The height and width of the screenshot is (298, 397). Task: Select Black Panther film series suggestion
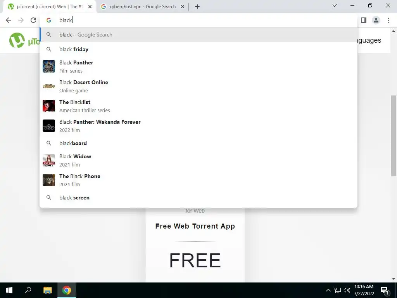pyautogui.click(x=198, y=66)
